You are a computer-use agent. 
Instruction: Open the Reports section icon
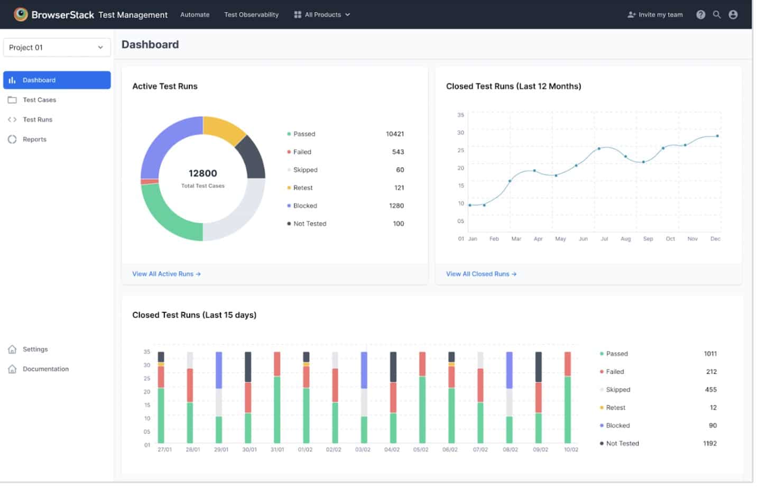click(13, 139)
